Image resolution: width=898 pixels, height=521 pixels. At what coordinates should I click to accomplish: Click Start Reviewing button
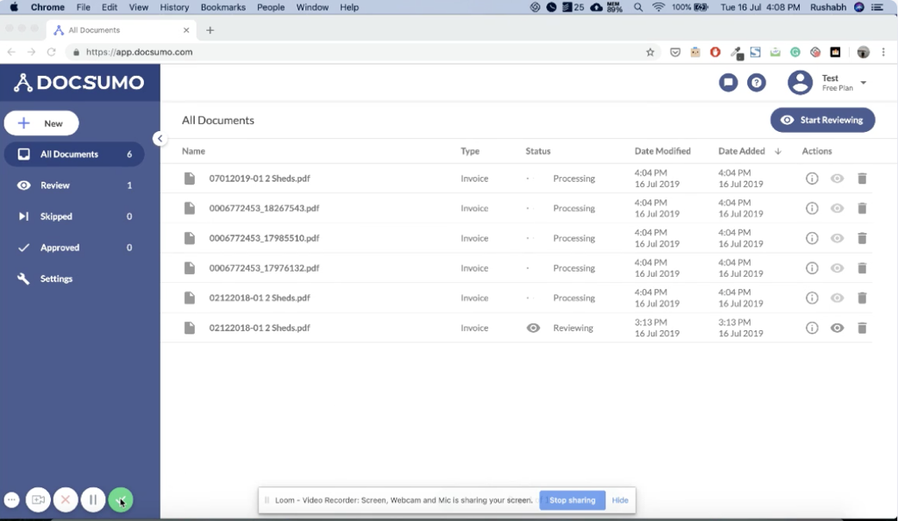(822, 120)
